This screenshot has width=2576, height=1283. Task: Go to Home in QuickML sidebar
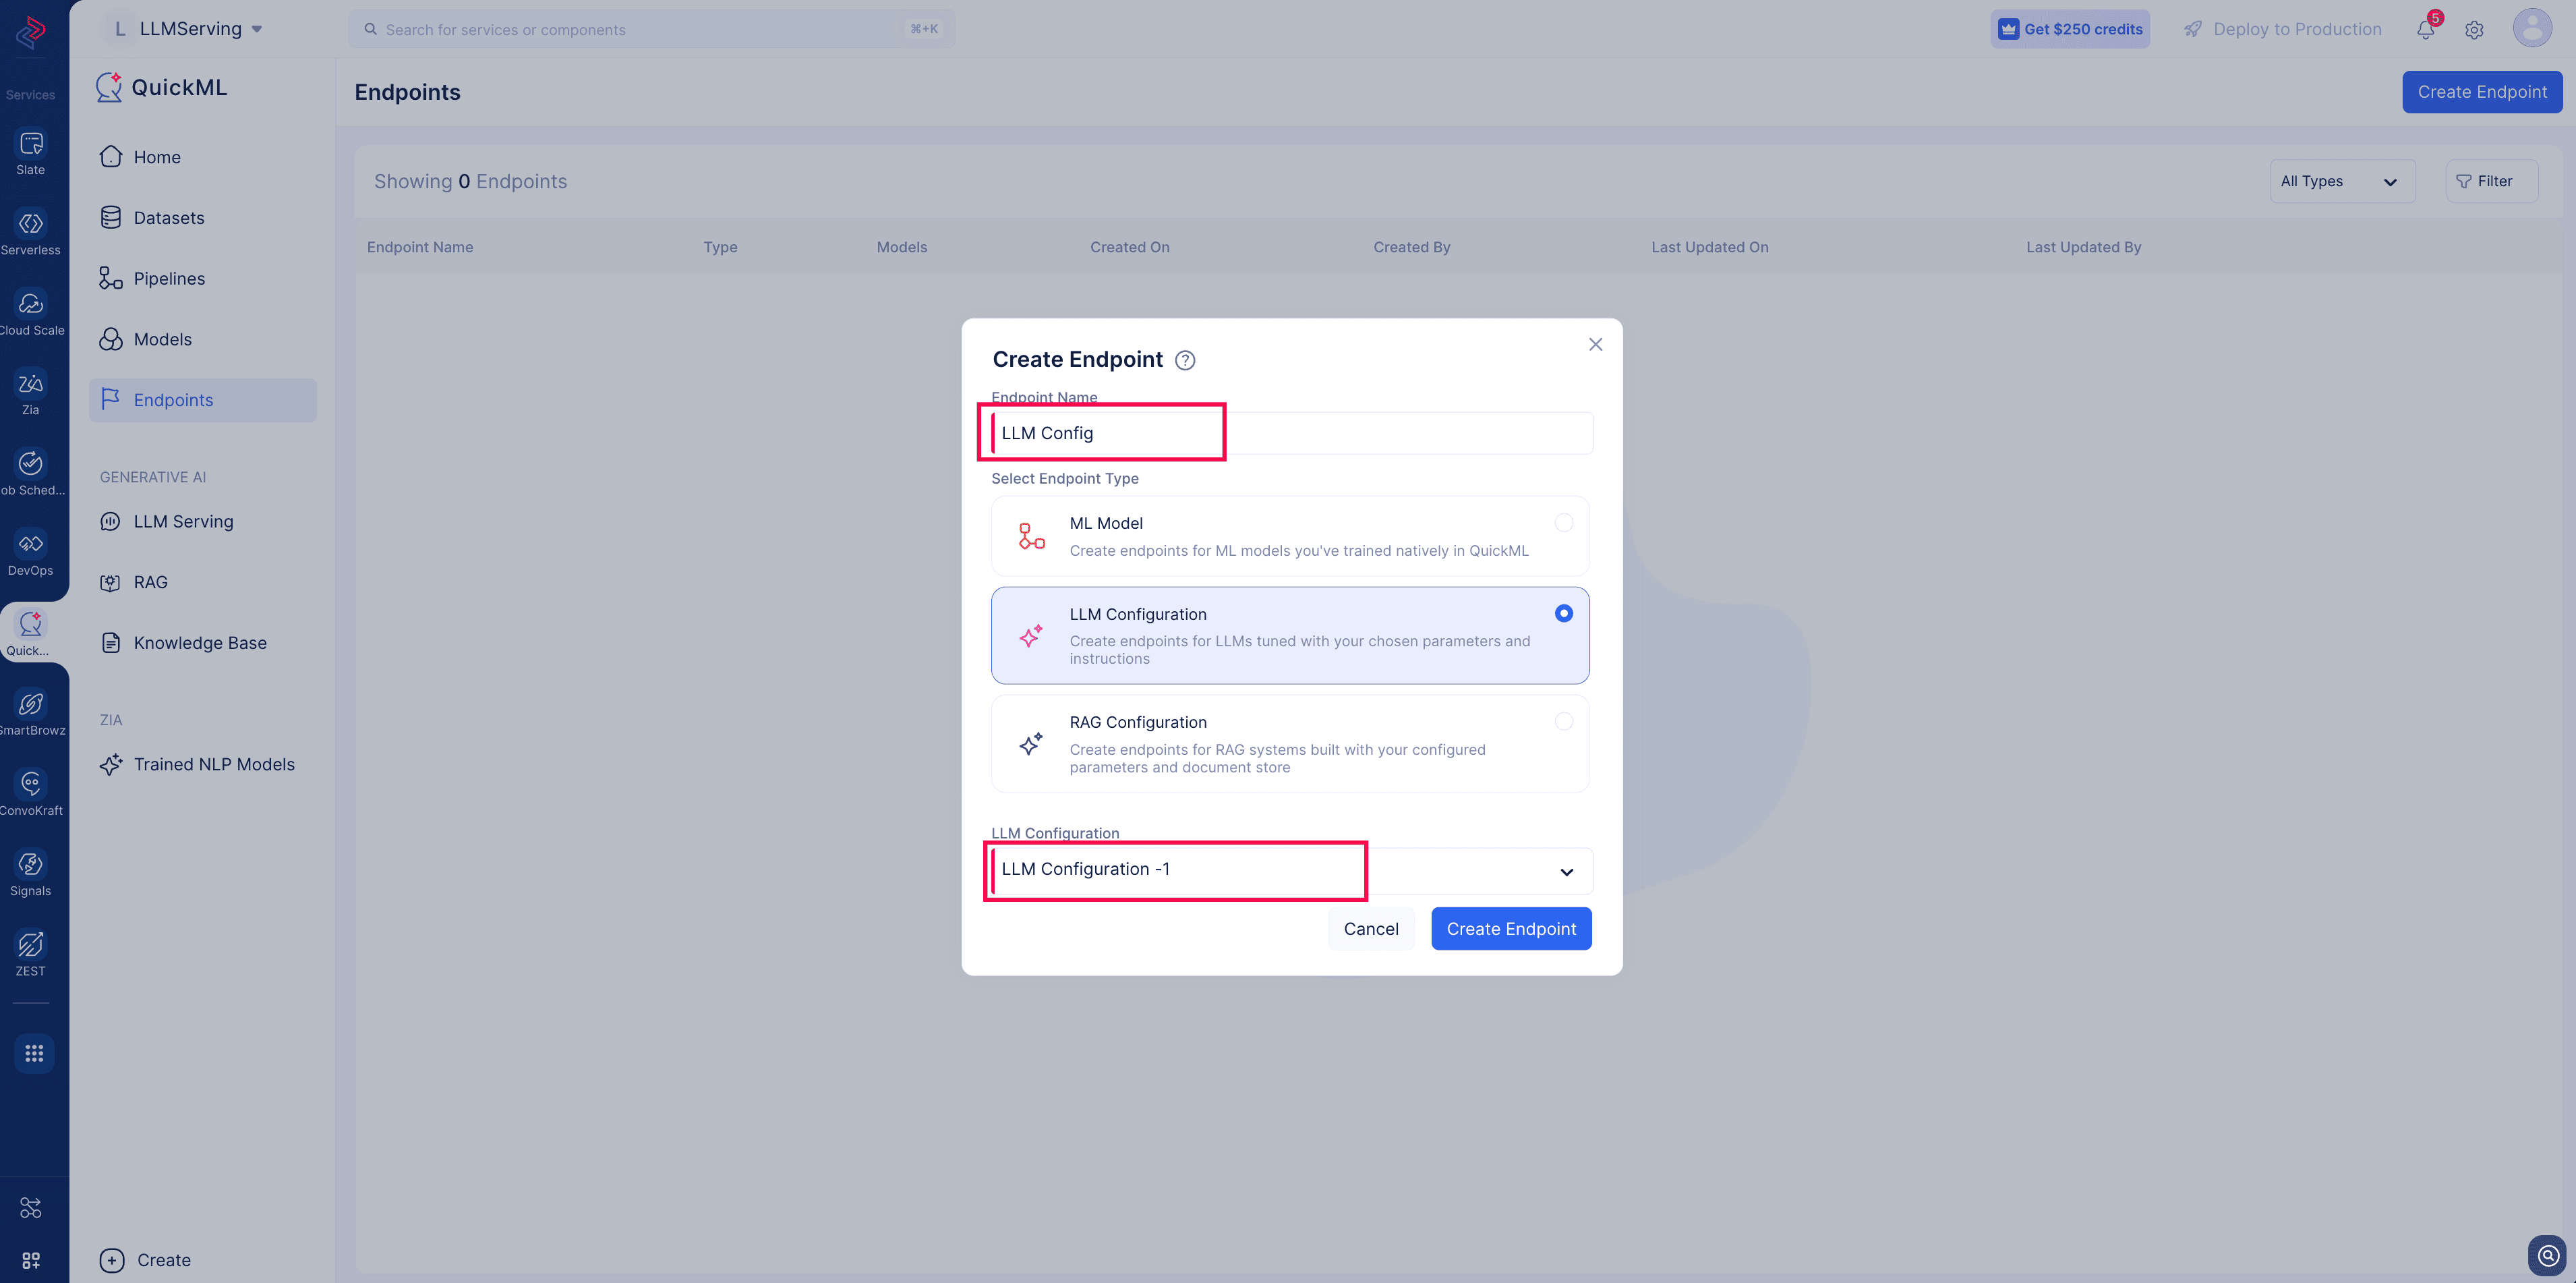[x=202, y=157]
